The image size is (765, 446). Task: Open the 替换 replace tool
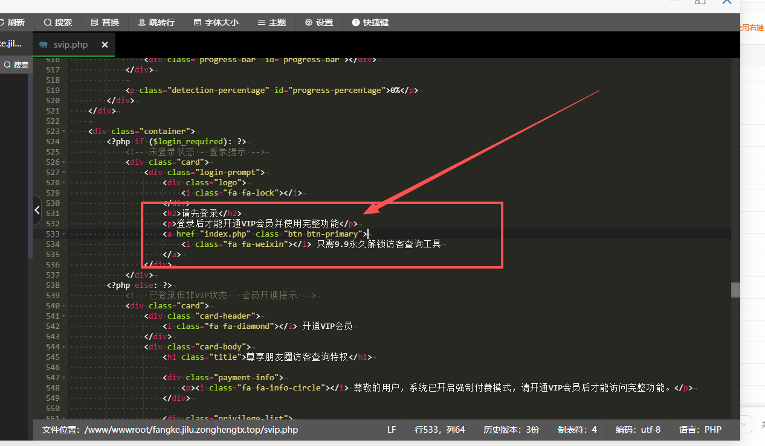pos(105,22)
